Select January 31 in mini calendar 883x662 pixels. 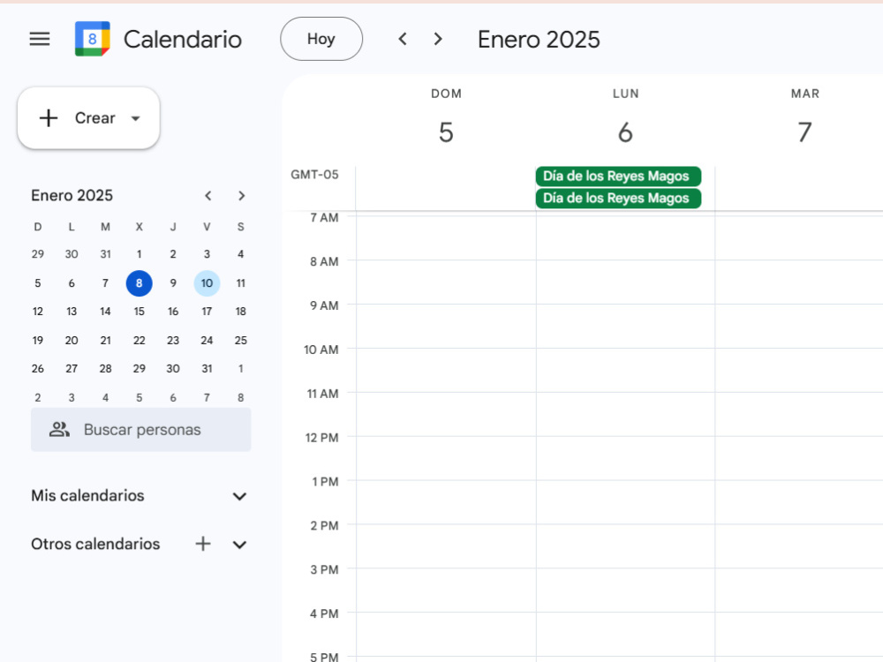pyautogui.click(x=207, y=369)
